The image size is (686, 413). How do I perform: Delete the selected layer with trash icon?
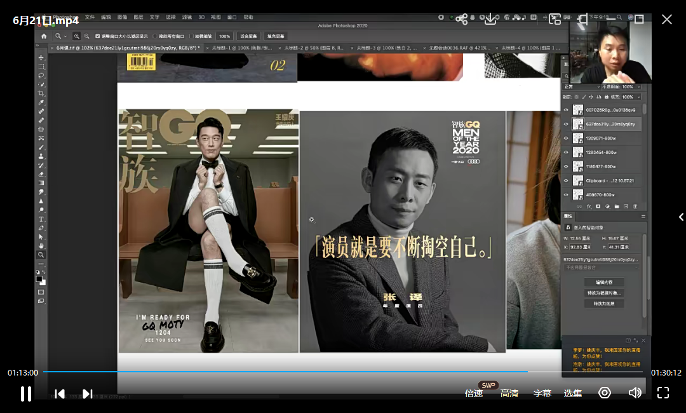635,207
